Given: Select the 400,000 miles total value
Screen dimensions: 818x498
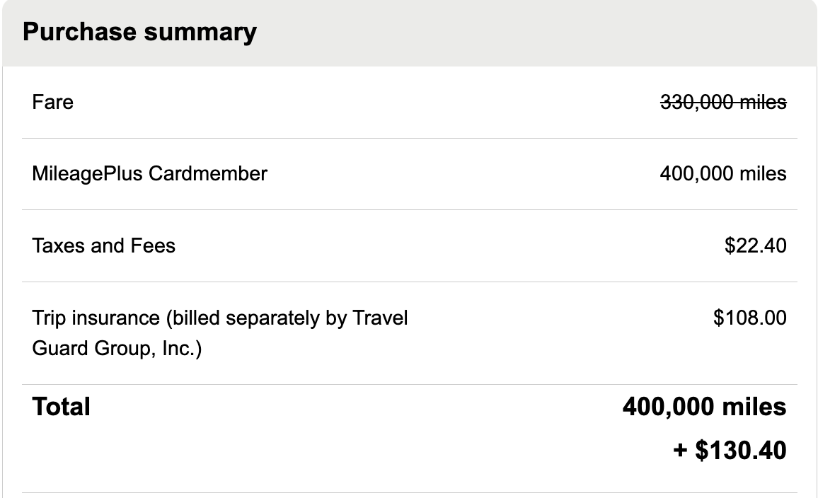Looking at the screenshot, I should coord(703,407).
